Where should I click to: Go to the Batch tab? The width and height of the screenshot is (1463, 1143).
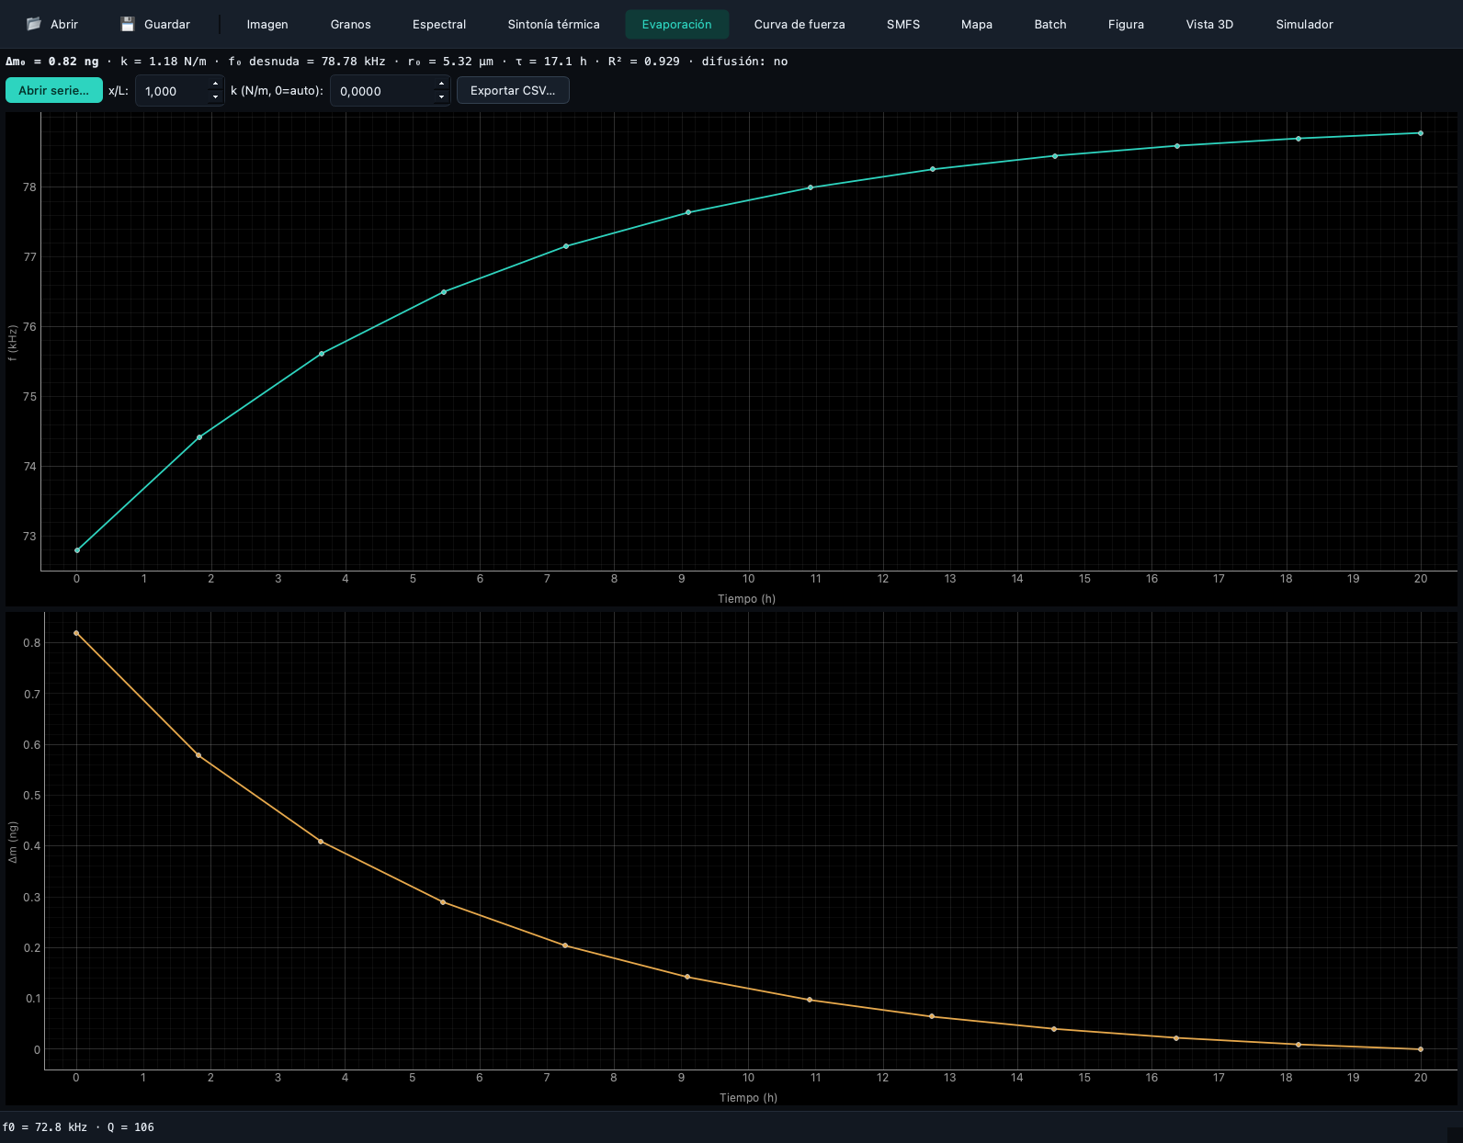point(1050,24)
